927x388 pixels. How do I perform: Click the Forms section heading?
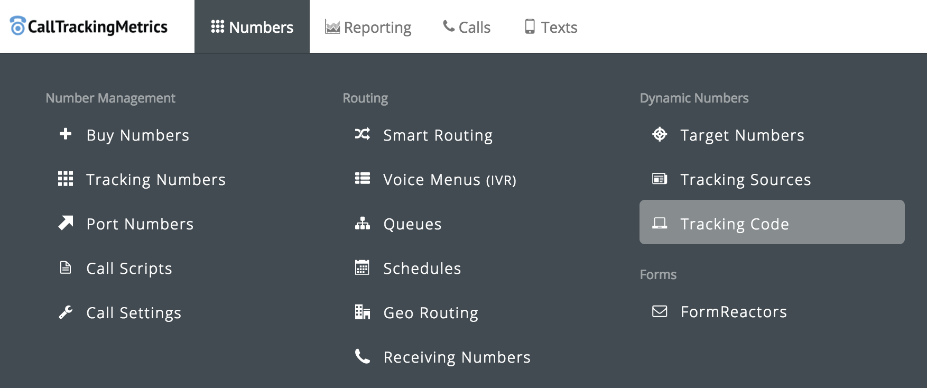point(658,275)
